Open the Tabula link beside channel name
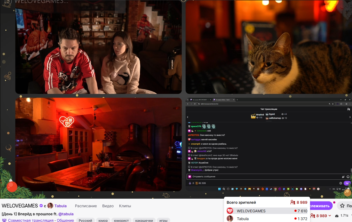The image size is (352, 222). tap(61, 206)
